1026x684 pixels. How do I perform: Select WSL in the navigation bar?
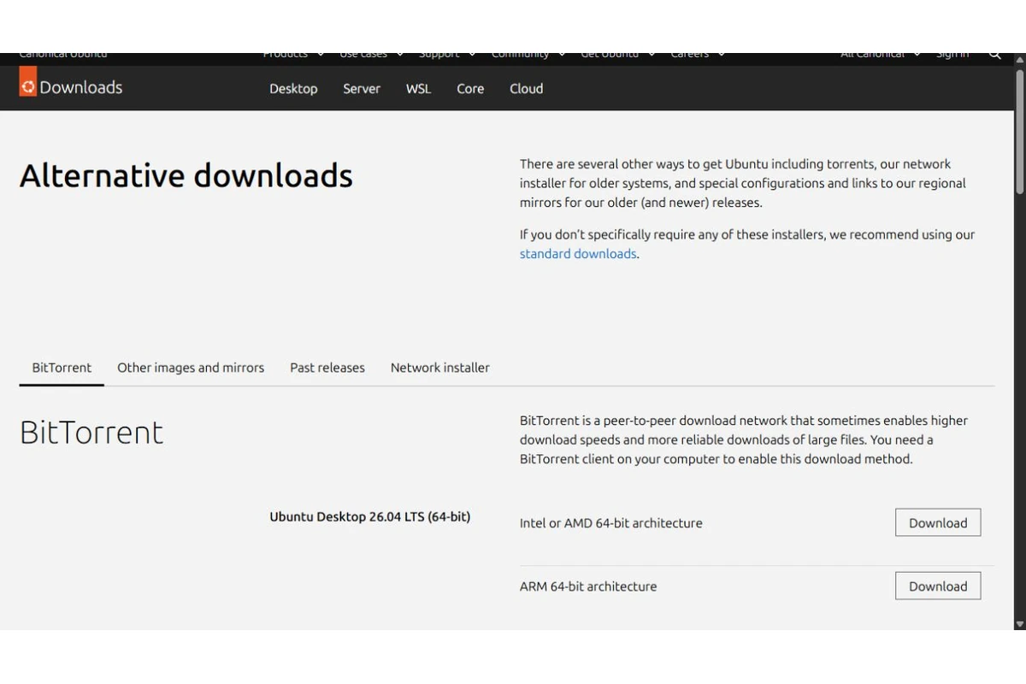(418, 88)
